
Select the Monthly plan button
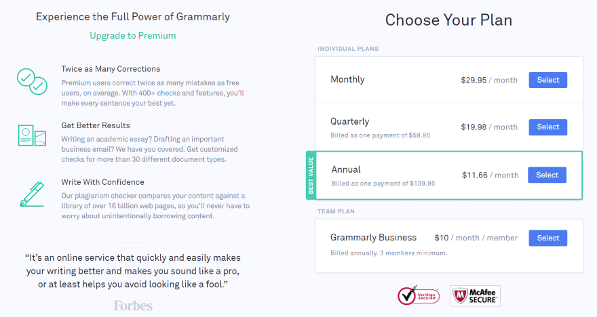[x=547, y=80]
